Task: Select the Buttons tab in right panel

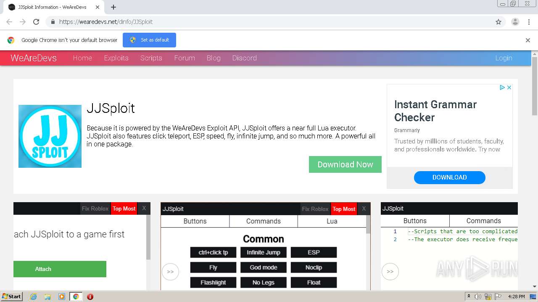Action: coord(415,221)
